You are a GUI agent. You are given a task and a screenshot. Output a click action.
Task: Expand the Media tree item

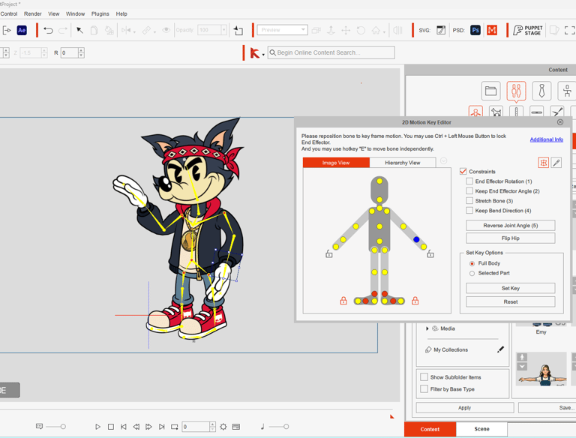427,328
